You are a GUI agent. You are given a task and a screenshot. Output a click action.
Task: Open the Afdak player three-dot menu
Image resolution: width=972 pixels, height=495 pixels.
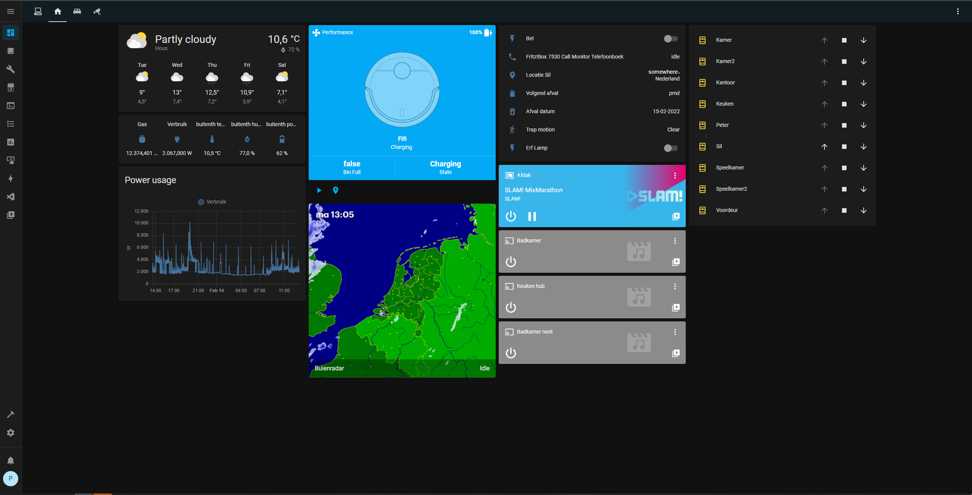pyautogui.click(x=675, y=176)
